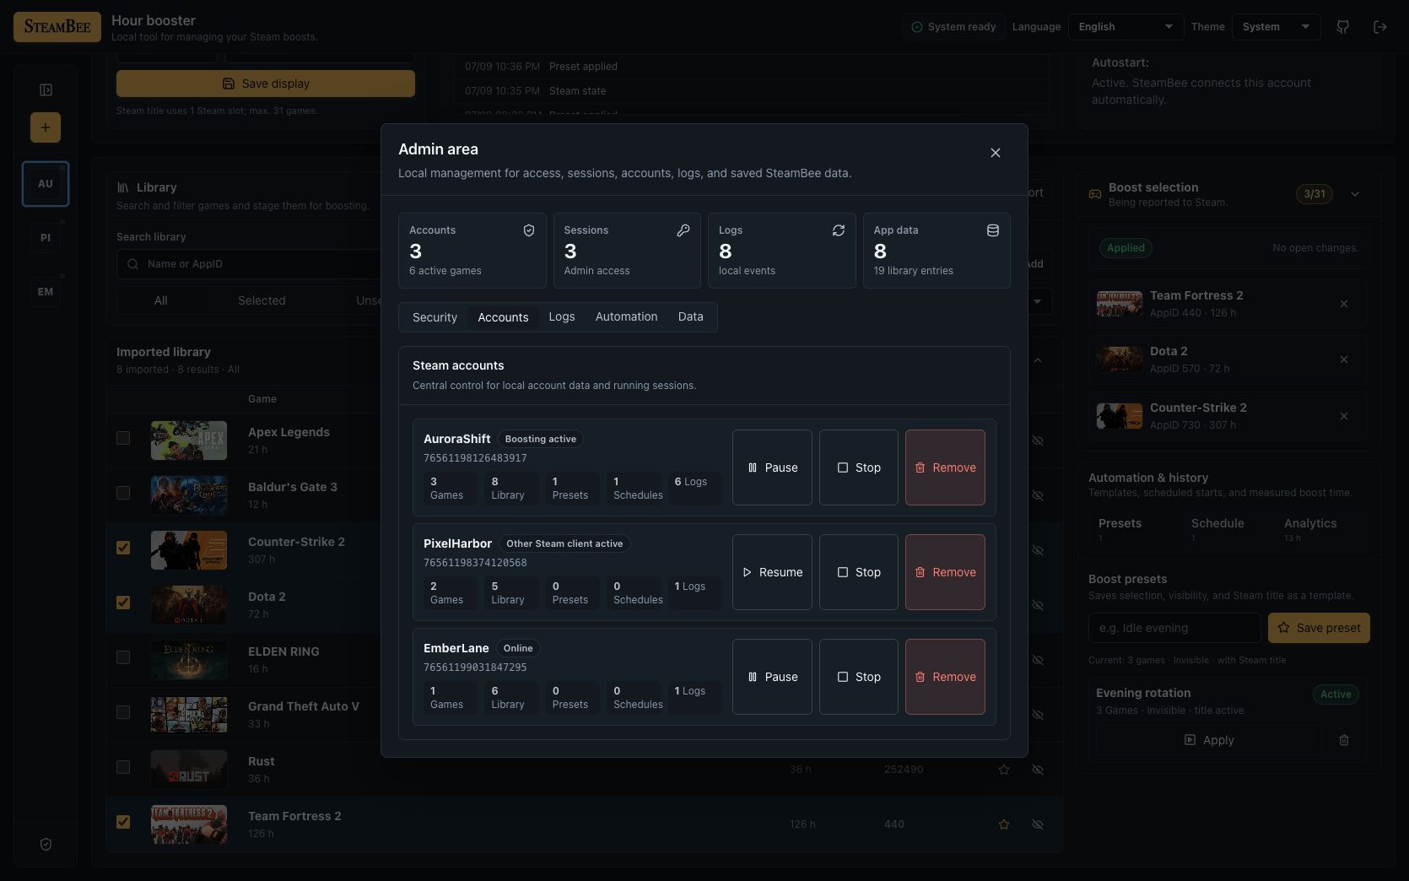This screenshot has height=881, width=1409.
Task: Click Save display button
Action: tap(266, 84)
